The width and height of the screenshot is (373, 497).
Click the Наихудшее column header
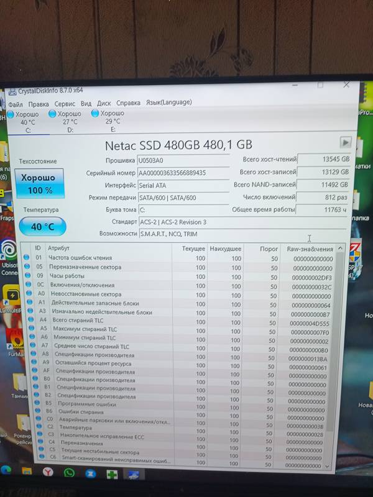[x=225, y=249]
